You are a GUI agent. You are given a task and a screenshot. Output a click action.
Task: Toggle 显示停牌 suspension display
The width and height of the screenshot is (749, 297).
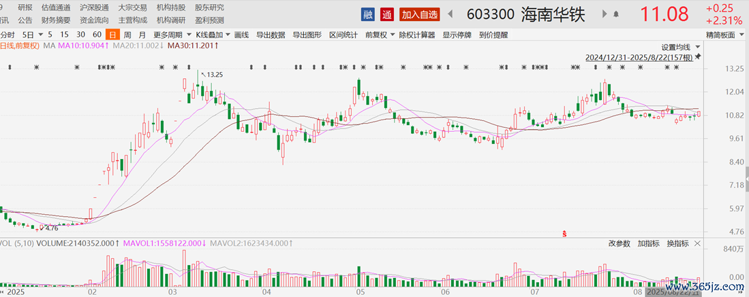[458, 34]
